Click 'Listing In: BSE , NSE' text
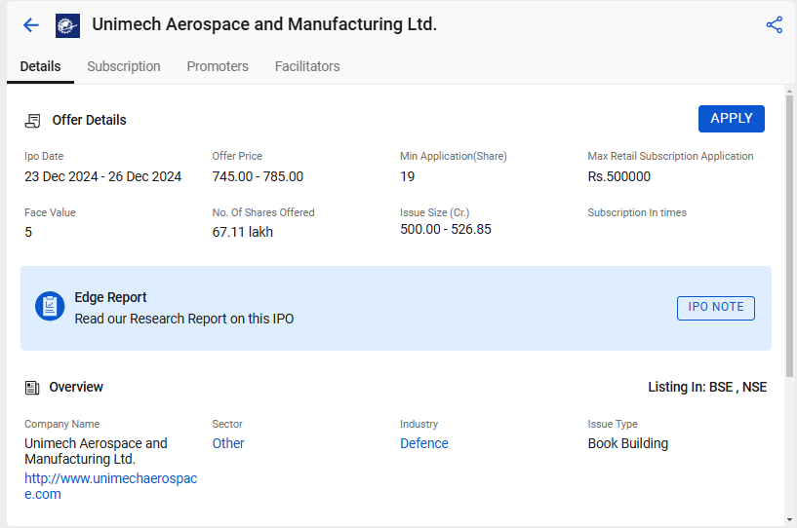The image size is (797, 528). tap(707, 387)
